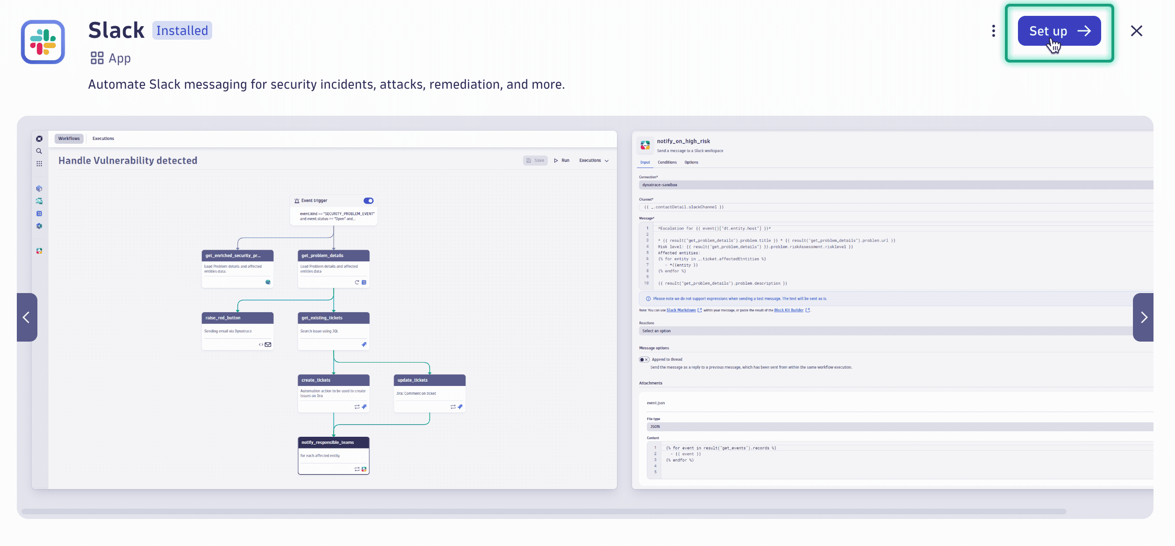Show previous screenshot in carousel

pyautogui.click(x=27, y=317)
